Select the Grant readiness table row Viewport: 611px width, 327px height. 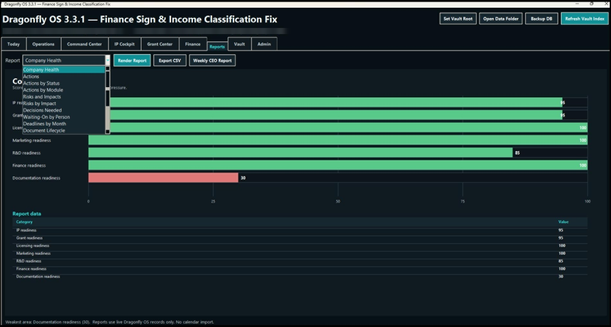tap(300, 238)
